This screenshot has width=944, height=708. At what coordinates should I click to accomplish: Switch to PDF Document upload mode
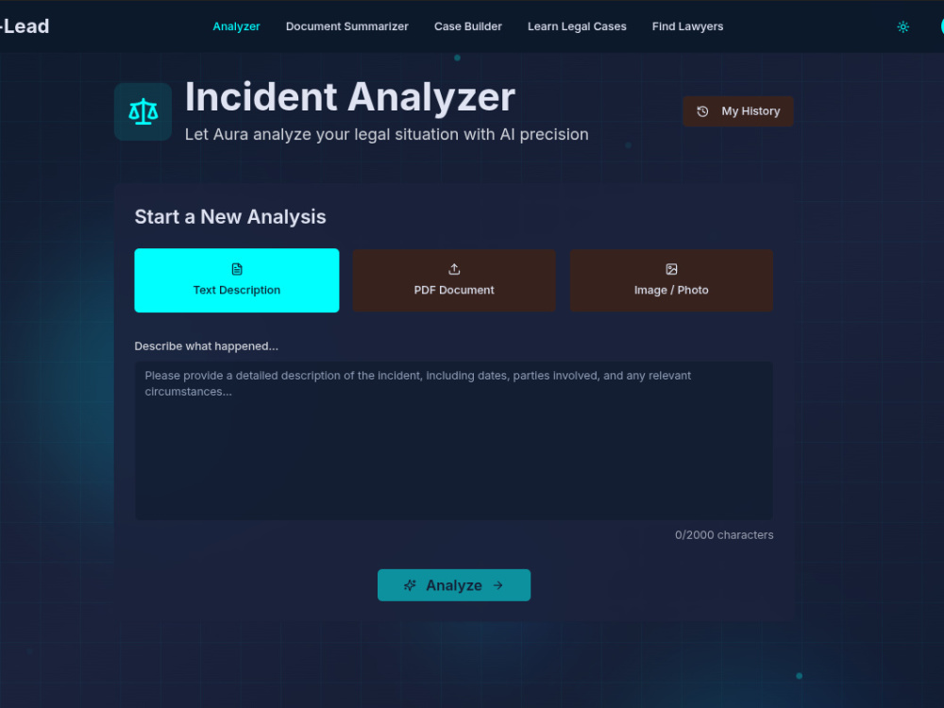coord(454,280)
